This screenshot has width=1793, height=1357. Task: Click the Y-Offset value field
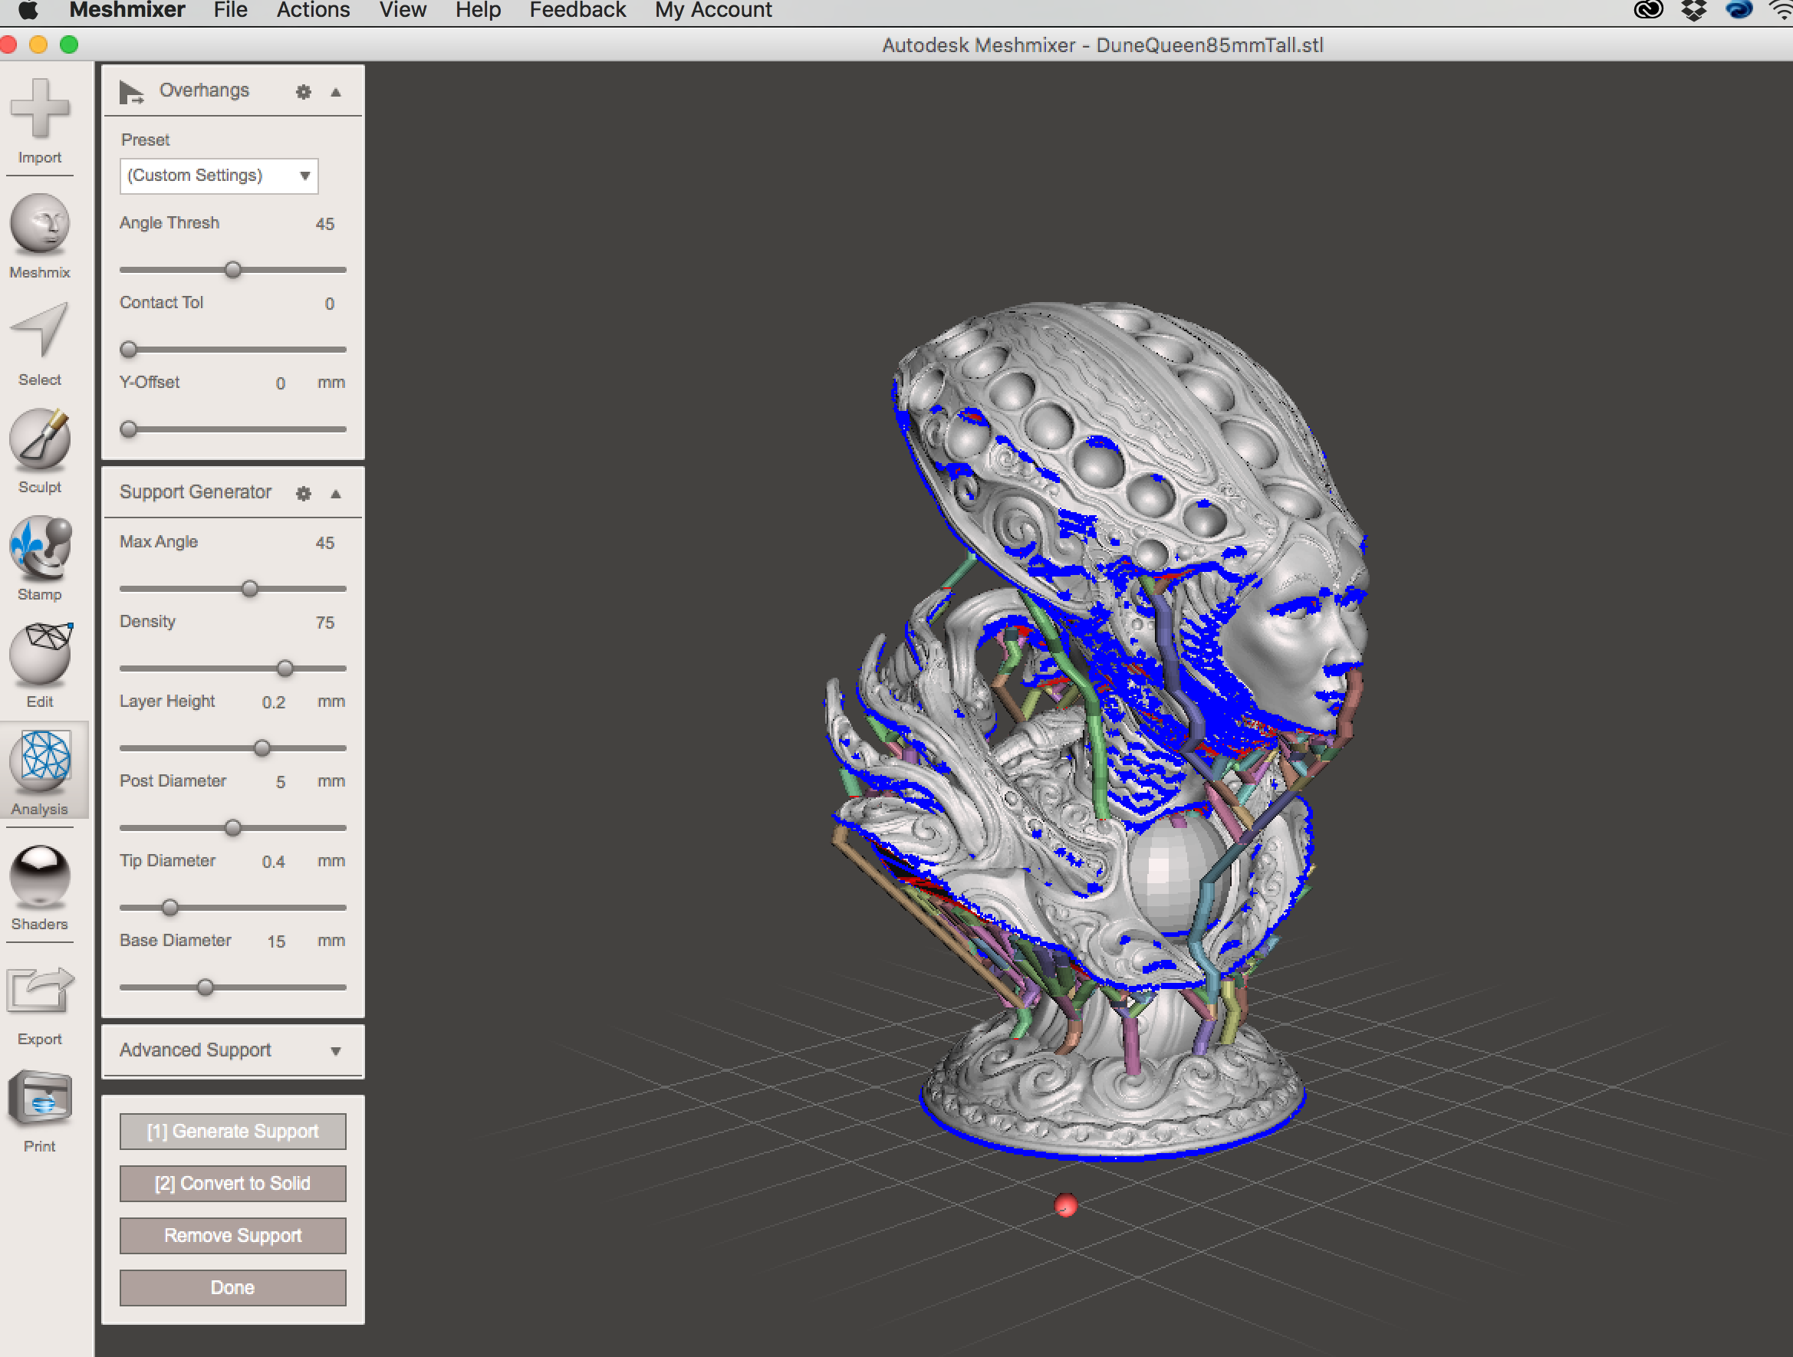point(281,384)
